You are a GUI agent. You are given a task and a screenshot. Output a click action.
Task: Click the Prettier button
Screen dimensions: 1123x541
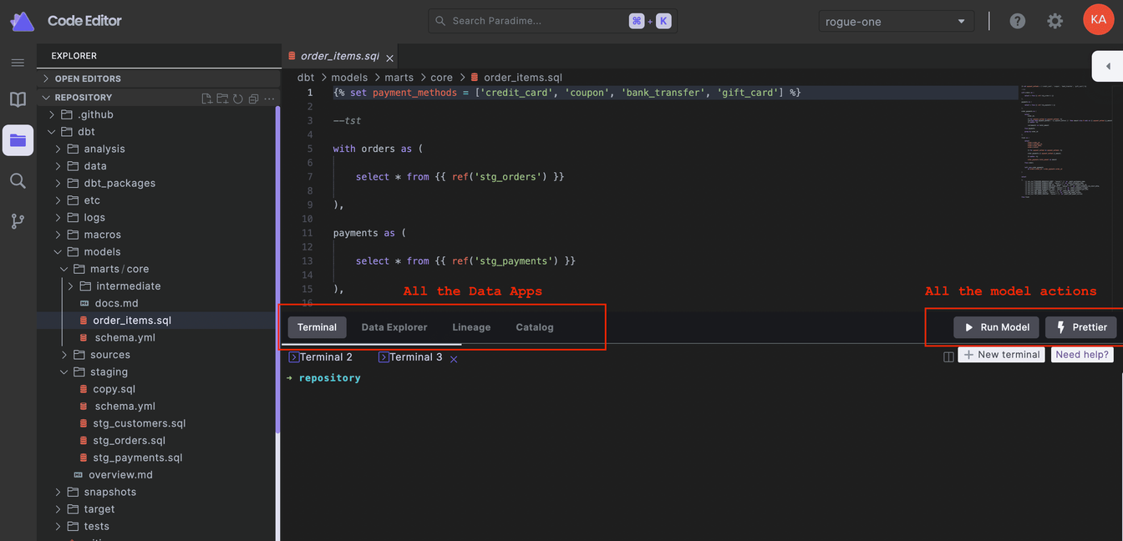pyautogui.click(x=1080, y=327)
